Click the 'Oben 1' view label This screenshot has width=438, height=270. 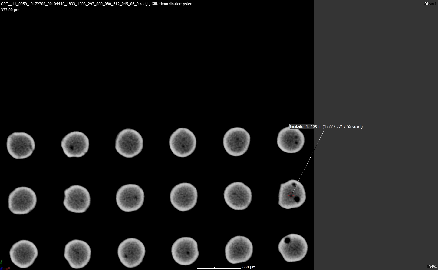pyautogui.click(x=430, y=4)
